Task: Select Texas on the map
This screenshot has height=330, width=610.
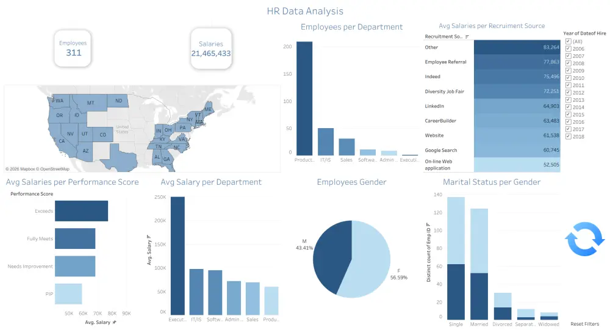Action: (x=121, y=160)
